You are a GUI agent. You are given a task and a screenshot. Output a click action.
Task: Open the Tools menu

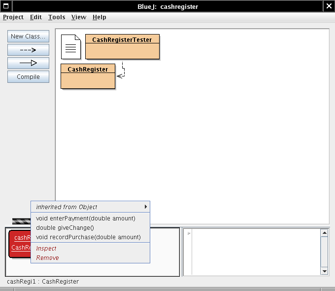pyautogui.click(x=57, y=17)
